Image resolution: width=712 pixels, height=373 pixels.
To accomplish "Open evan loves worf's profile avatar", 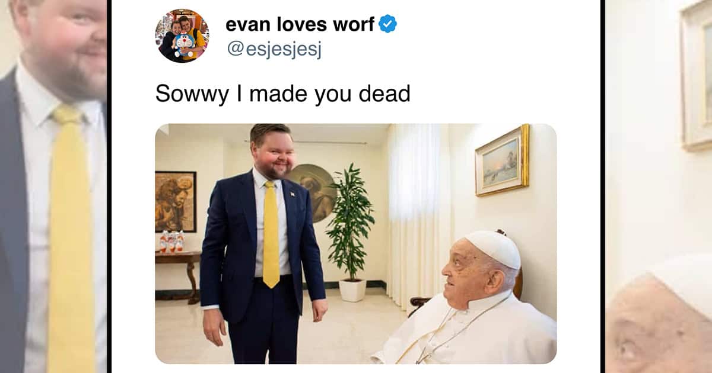I will tap(182, 36).
